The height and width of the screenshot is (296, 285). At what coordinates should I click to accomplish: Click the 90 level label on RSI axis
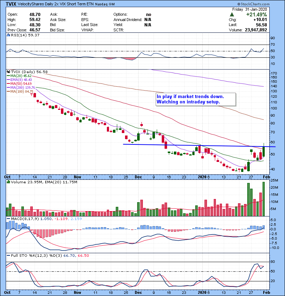coord(273,38)
